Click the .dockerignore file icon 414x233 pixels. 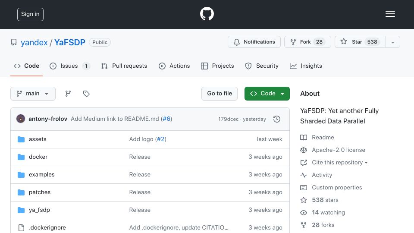[21, 228]
